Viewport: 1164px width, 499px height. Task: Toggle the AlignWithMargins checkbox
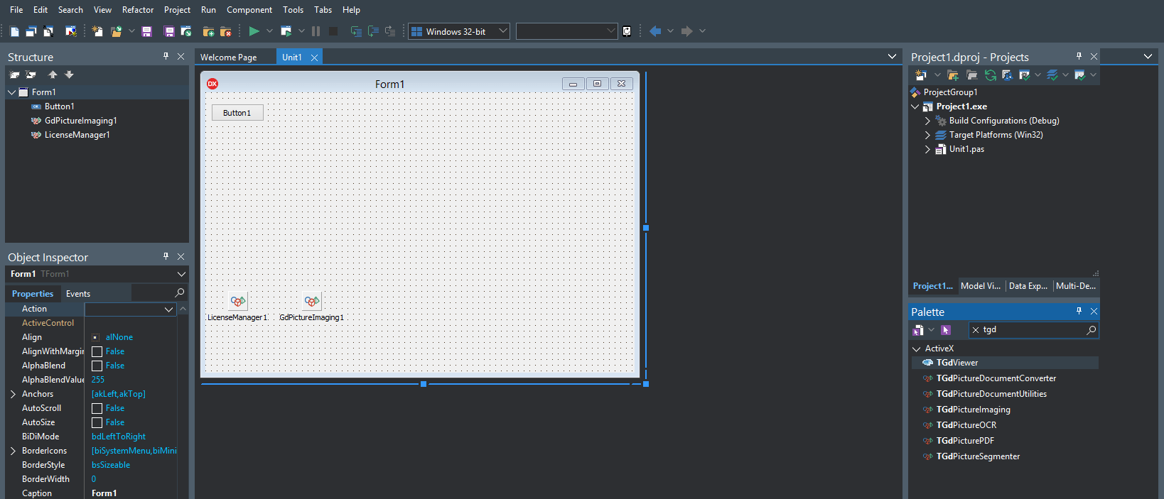coord(97,351)
